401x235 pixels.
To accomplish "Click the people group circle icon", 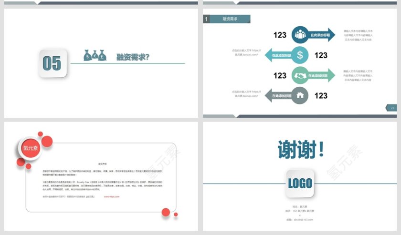I will (x=300, y=35).
